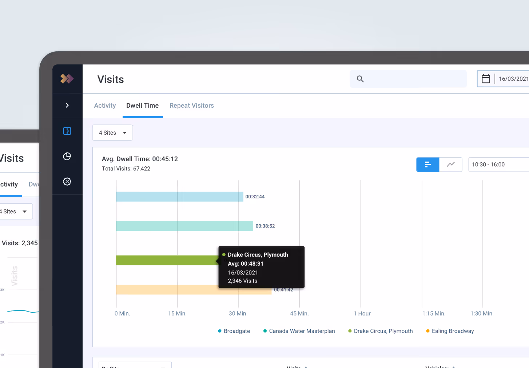
Task: Click the 1 Hour axis label
Action: point(362,313)
